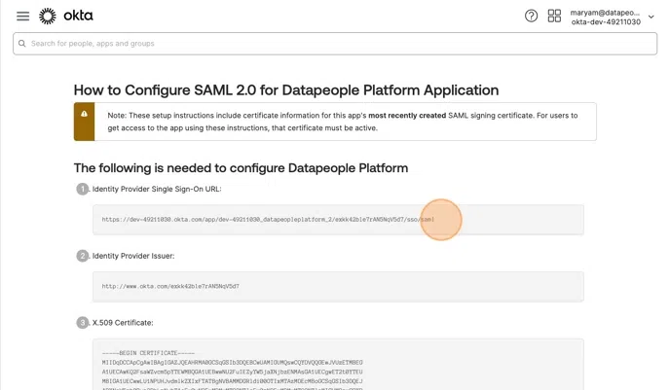Image resolution: width=670 pixels, height=390 pixels.
Task: Expand the user account dropdown chevron
Action: 651,17
